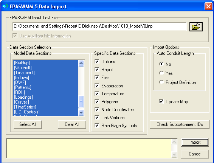Toggle the Evaporation checkbox
Image resolution: width=214 pixels, height=163 pixels.
pos(97,85)
